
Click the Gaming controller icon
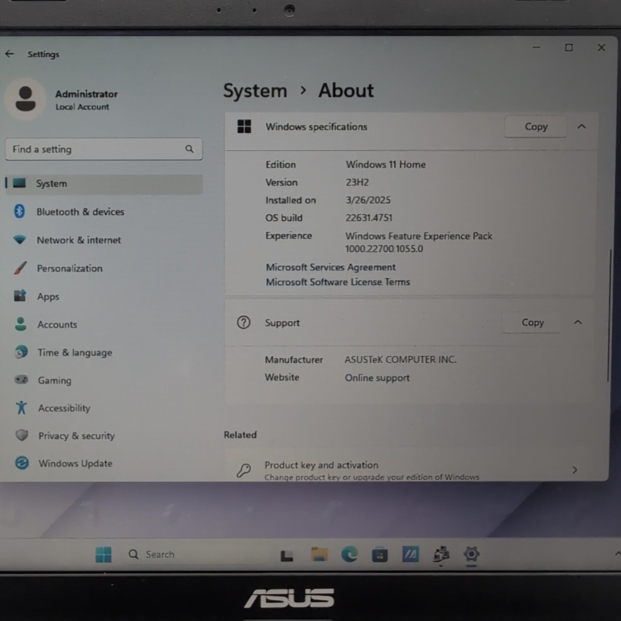click(x=21, y=380)
